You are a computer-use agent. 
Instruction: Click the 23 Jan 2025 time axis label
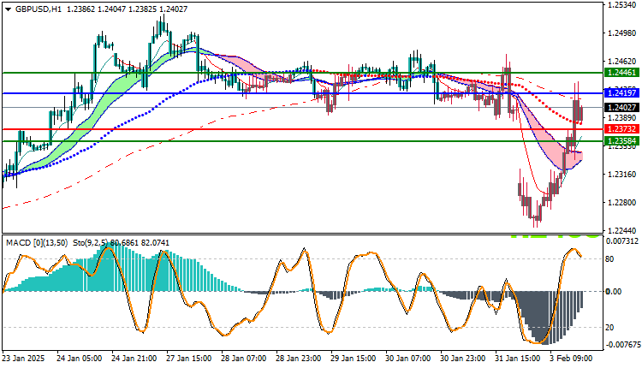(23, 359)
